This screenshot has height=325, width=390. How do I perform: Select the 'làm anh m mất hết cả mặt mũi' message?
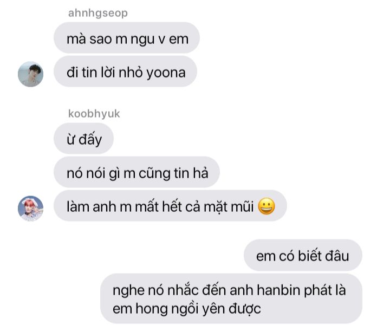tap(170, 206)
